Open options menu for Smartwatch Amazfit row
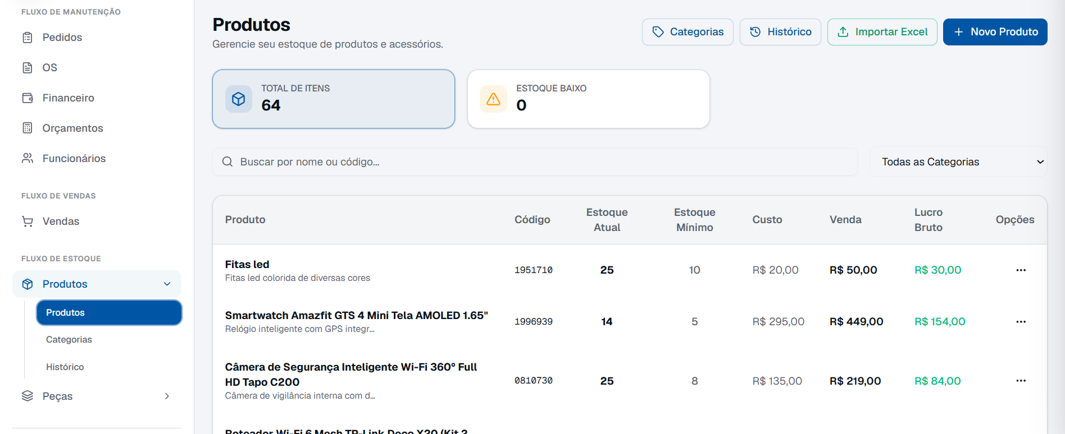 coord(1021,322)
